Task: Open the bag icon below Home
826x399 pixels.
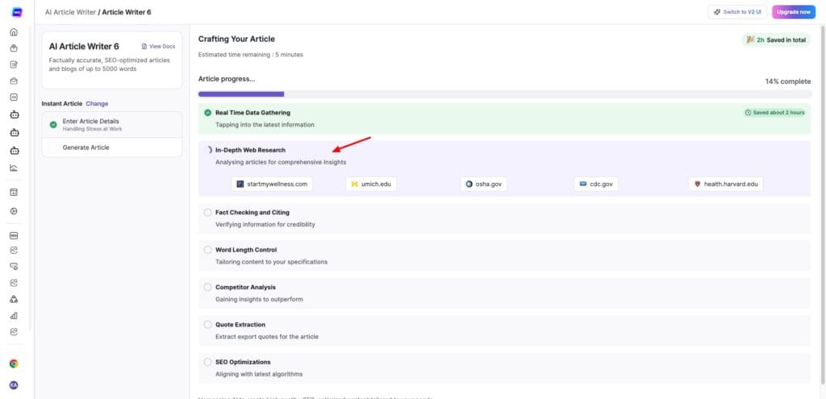Action: (15, 48)
